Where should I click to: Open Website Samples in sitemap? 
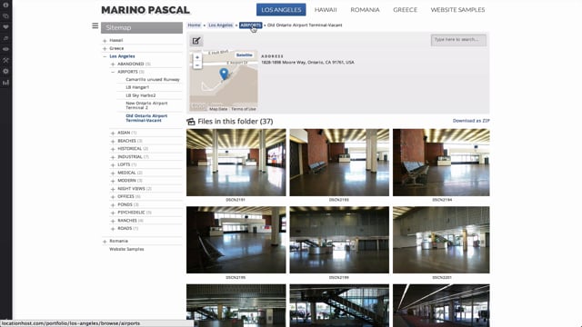coord(126,249)
